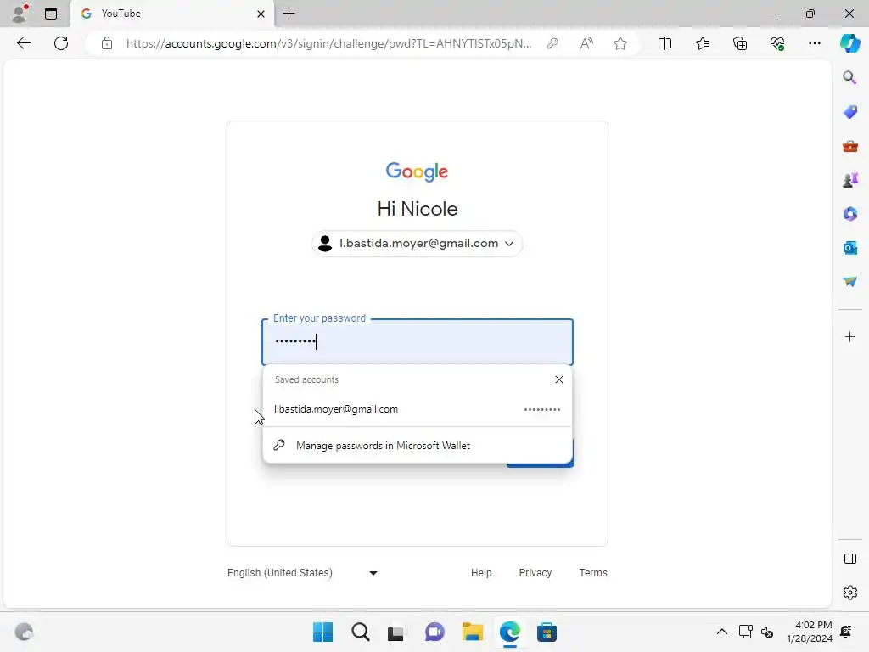Open notifications bell icon in tray
Screen dimensions: 869x652
point(846,632)
